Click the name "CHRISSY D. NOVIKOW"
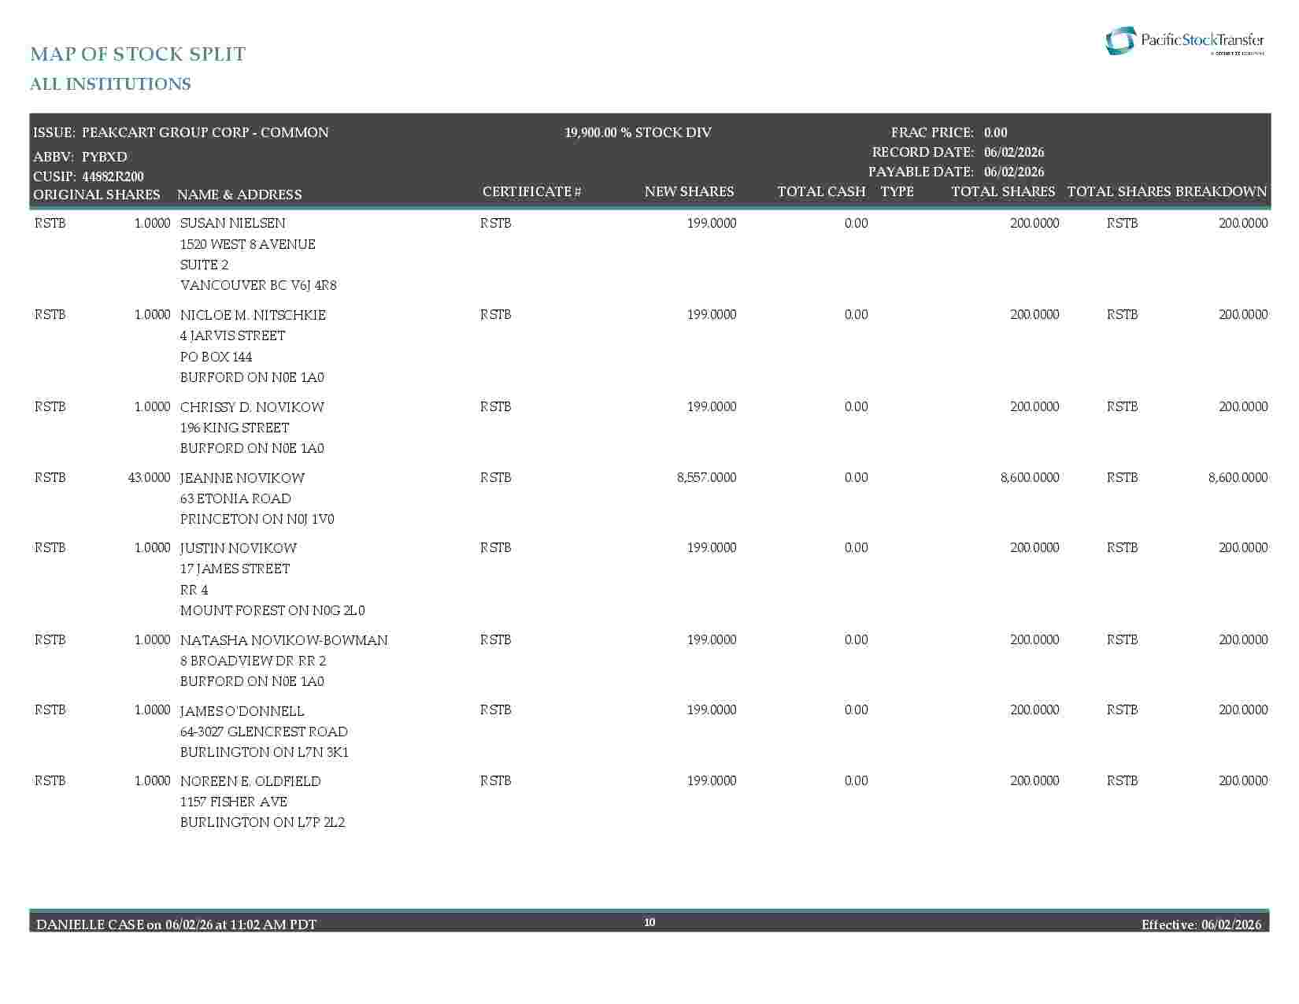Image resolution: width=1299 pixels, height=1004 pixels. tap(252, 407)
